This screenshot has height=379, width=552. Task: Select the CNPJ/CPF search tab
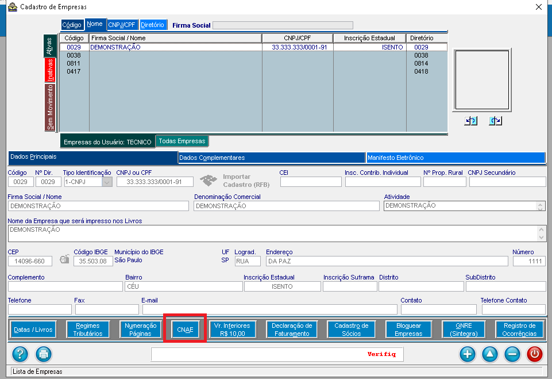pos(122,25)
